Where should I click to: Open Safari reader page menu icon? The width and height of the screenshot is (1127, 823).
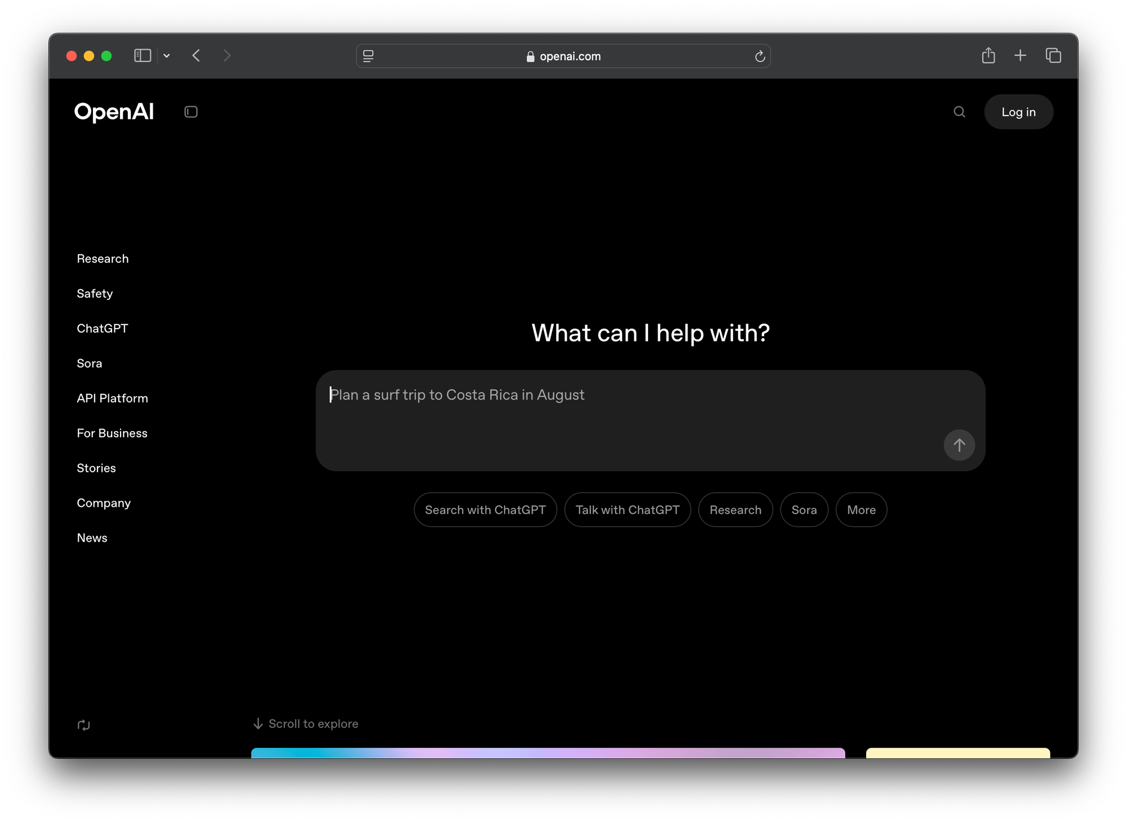[x=368, y=56]
